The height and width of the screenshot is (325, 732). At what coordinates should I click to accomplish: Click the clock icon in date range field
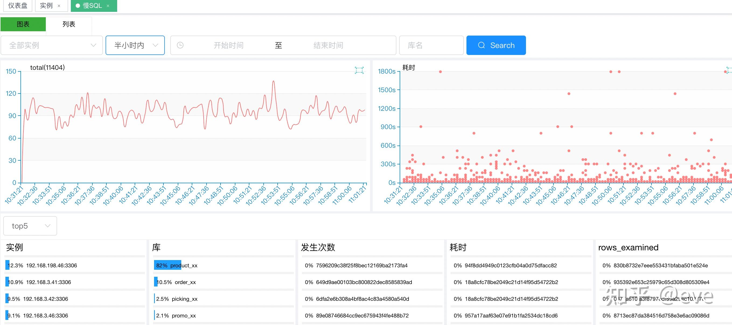click(180, 45)
